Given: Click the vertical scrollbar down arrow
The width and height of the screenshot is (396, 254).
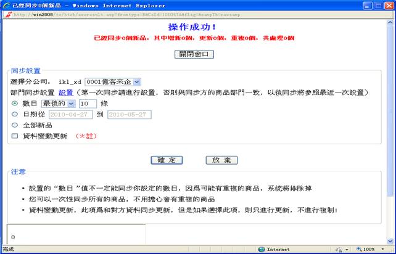Looking at the screenshot, I should coord(392,240).
